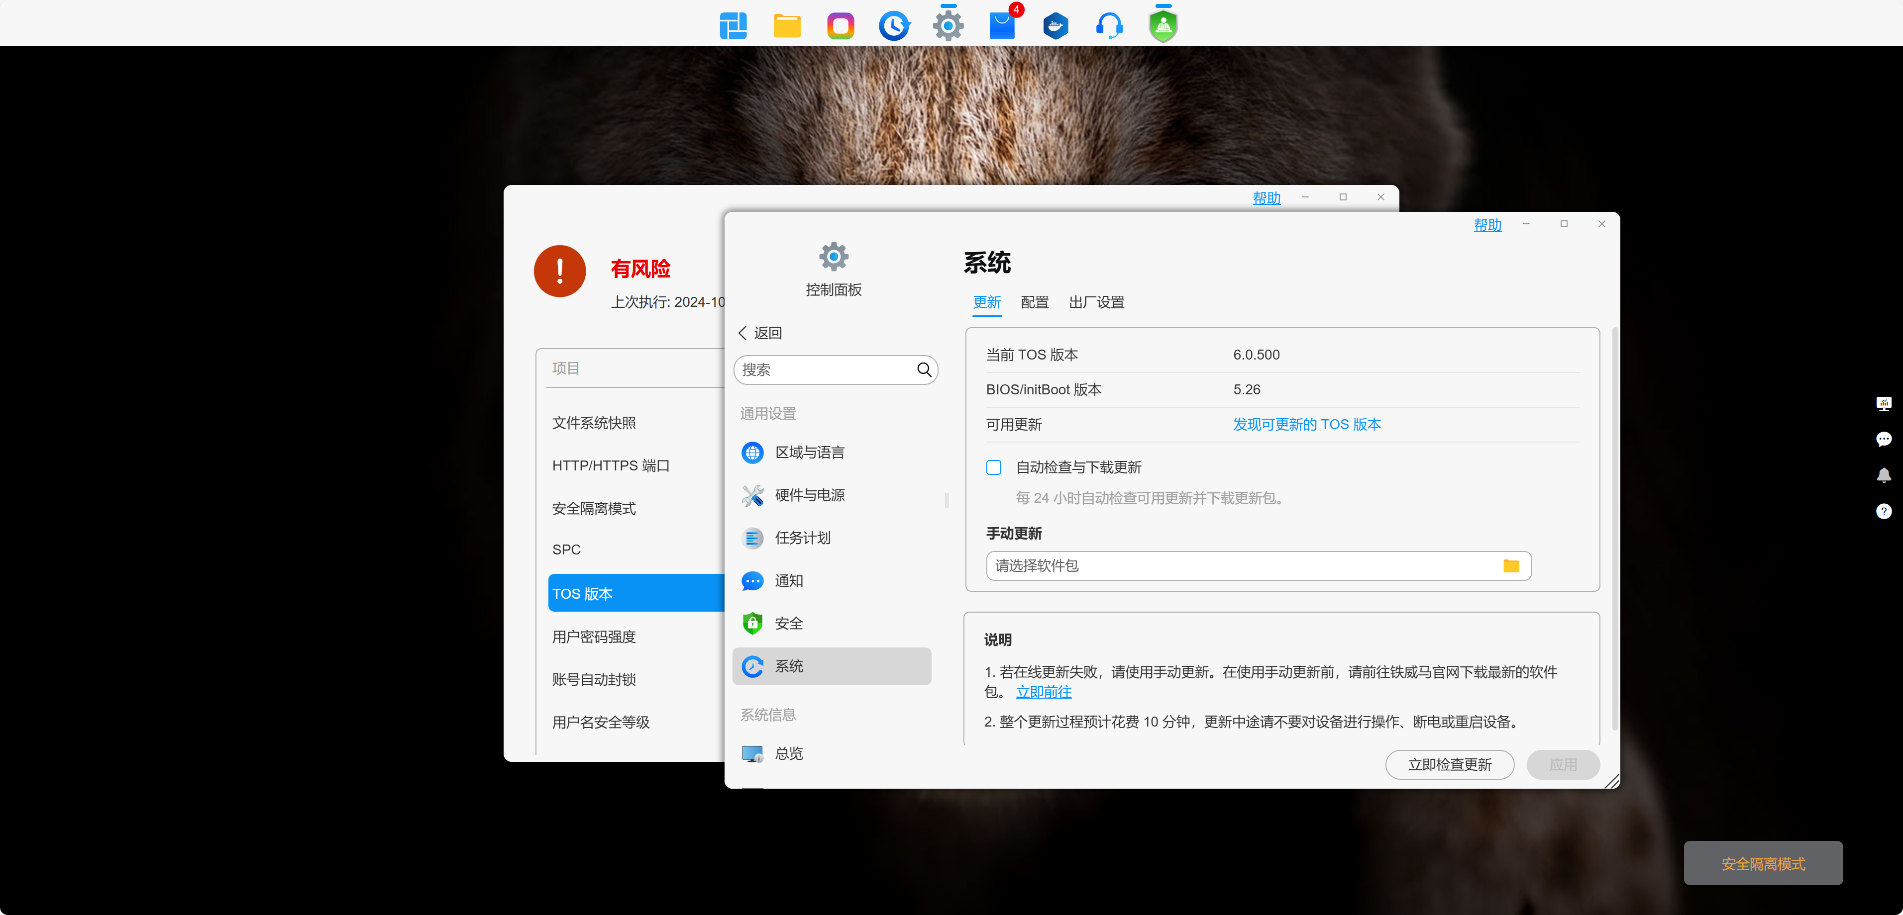The image size is (1903, 915).
Task: Open the notification bell on right edge
Action: click(1884, 475)
